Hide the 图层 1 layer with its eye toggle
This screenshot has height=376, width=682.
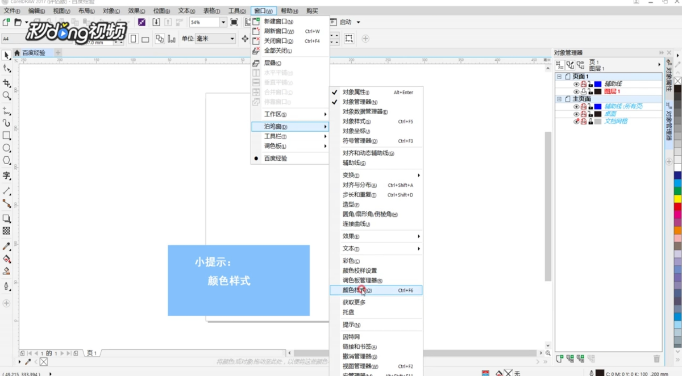[577, 91]
